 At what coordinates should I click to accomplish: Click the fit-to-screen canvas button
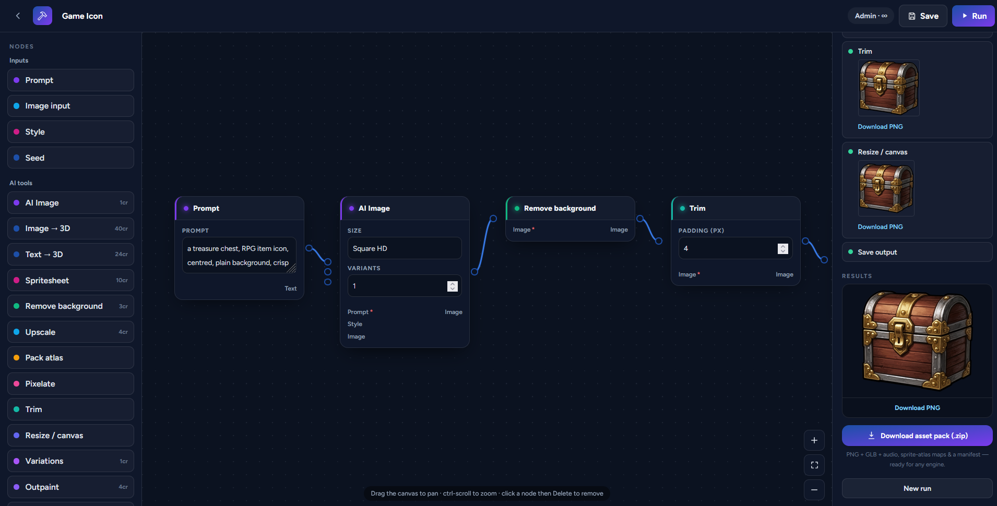pos(814,465)
